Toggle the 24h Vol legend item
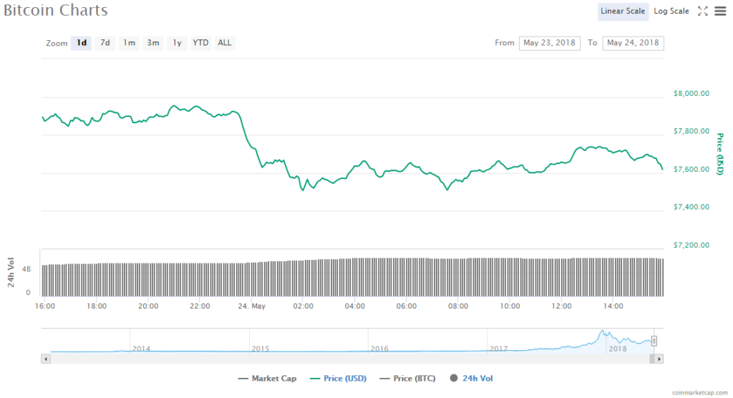The image size is (733, 398). click(471, 378)
